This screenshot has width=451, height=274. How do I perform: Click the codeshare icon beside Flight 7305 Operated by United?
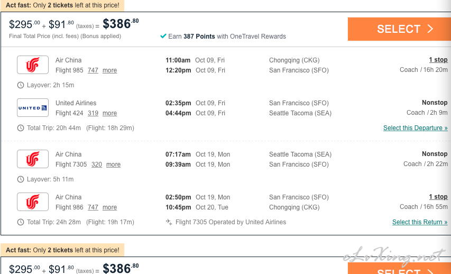[169, 222]
